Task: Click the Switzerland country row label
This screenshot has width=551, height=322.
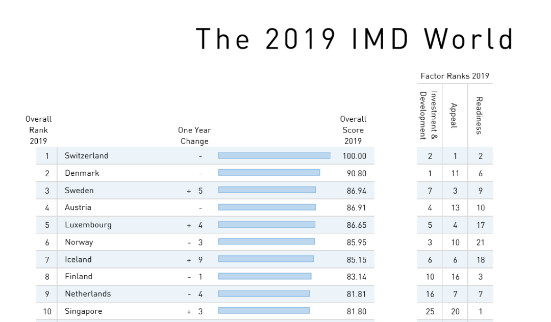Action: coord(86,156)
